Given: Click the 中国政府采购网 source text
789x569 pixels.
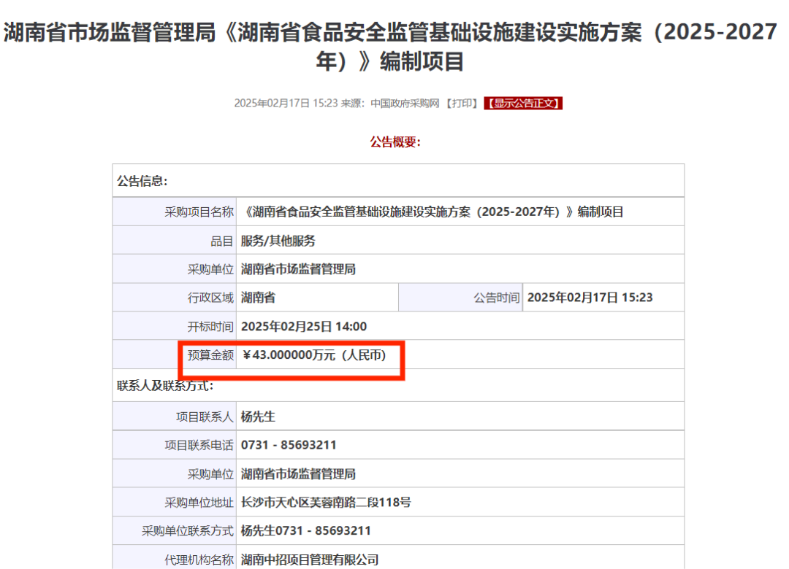Looking at the screenshot, I should (x=405, y=103).
